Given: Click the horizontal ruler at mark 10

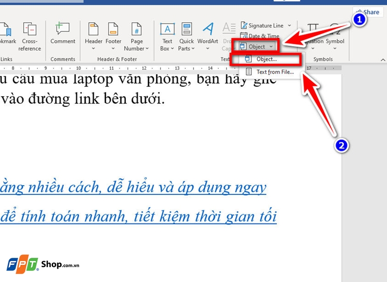Looking at the screenshot, I should (x=78, y=68).
